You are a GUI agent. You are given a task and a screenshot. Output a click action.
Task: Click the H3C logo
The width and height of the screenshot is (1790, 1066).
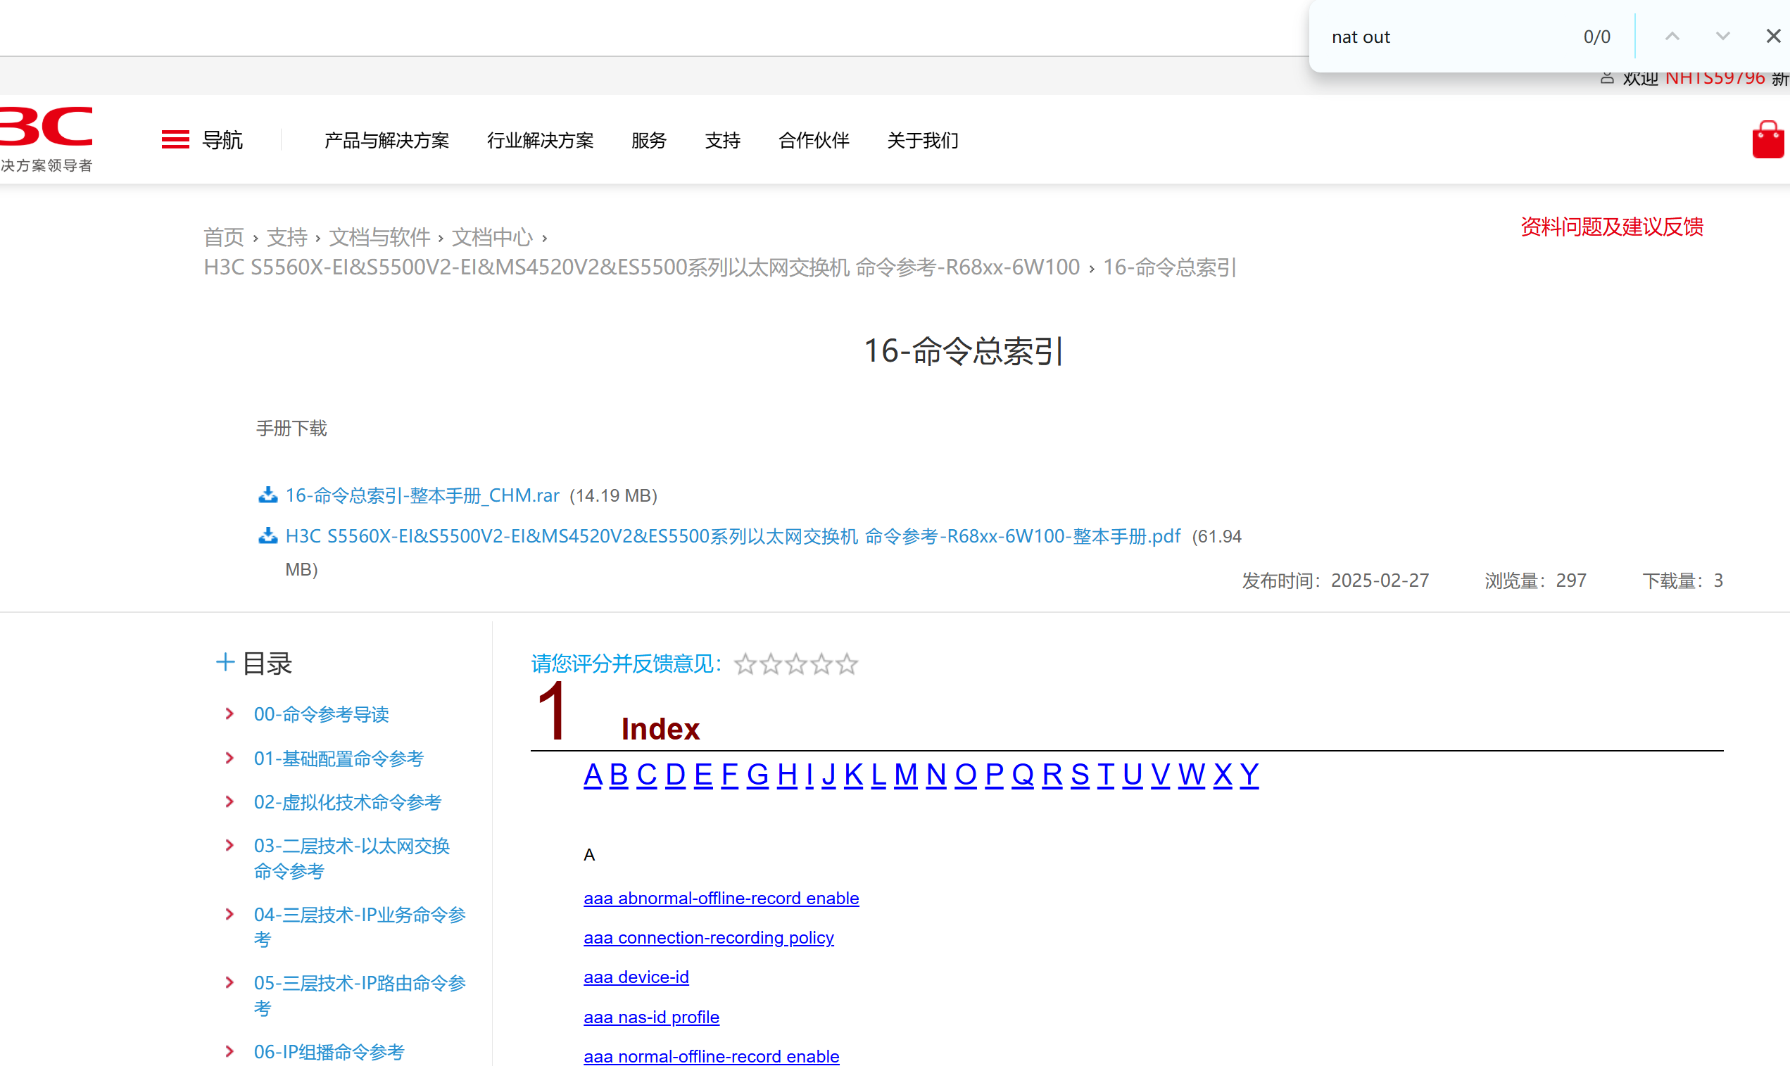click(46, 129)
